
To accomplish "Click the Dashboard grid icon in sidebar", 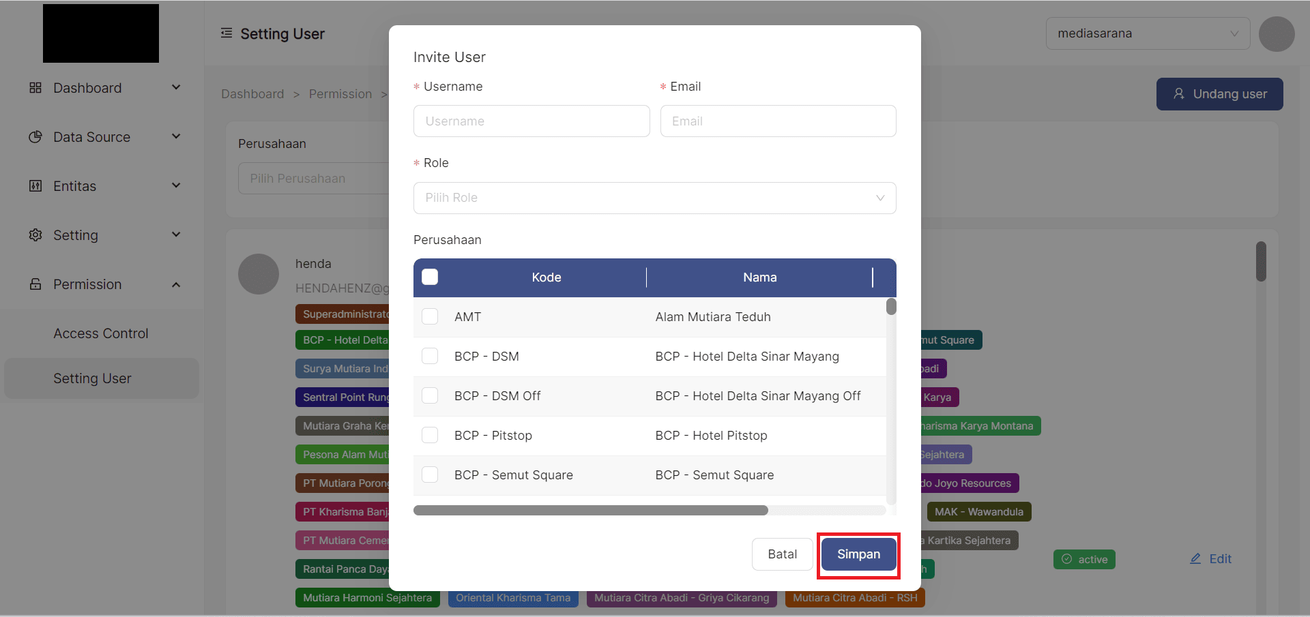I will [35, 88].
